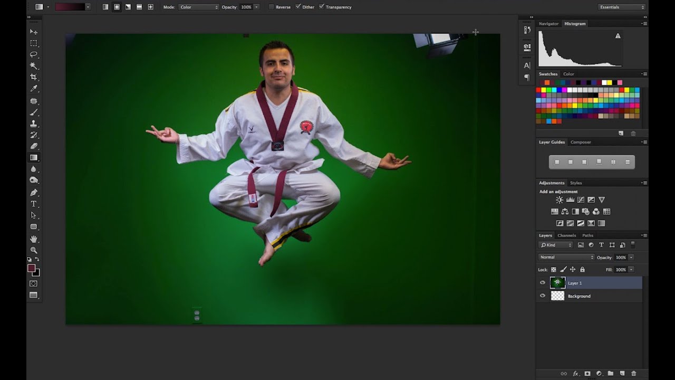The height and width of the screenshot is (380, 675).
Task: Select the Eyedropper tool
Action: point(34,89)
